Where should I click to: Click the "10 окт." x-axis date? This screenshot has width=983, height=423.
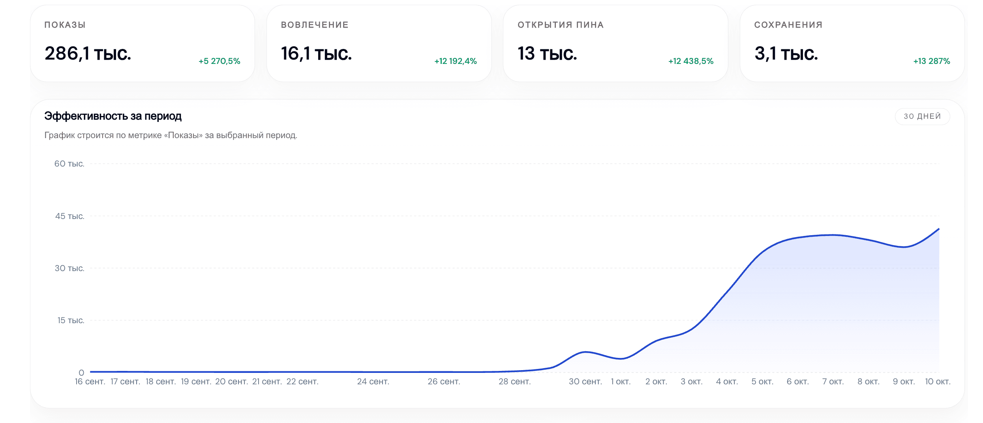(x=938, y=382)
